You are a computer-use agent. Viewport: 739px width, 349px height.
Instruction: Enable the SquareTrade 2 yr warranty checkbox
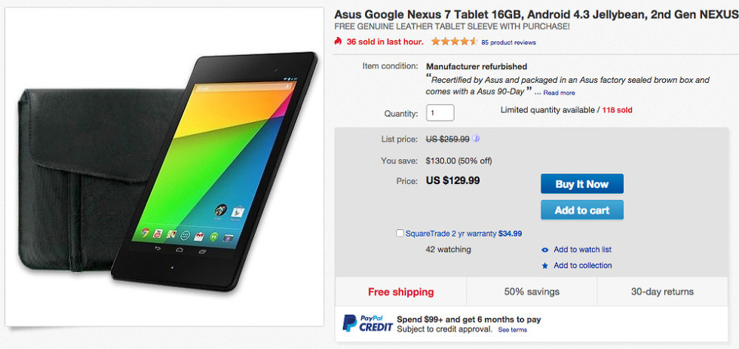(x=400, y=234)
